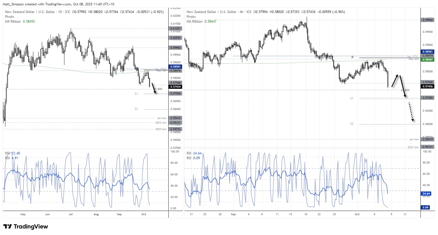The width and height of the screenshot is (438, 235).
Task: Expand the 4h chart Pivots legend entry
Action: point(191,16)
